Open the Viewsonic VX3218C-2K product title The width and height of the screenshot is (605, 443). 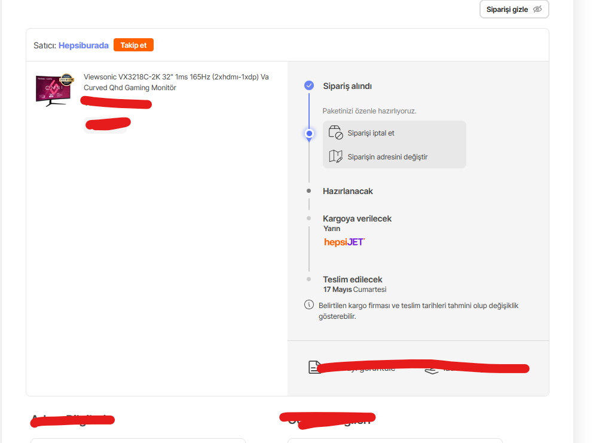pyautogui.click(x=176, y=82)
